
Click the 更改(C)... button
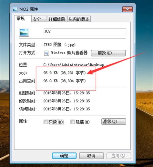click(x=108, y=53)
